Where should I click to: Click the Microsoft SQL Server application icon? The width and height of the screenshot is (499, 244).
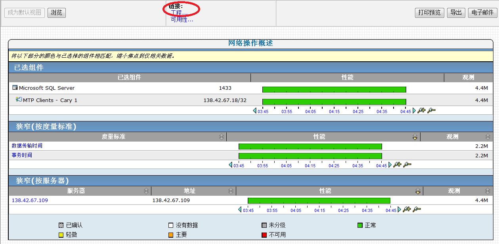tap(15, 88)
